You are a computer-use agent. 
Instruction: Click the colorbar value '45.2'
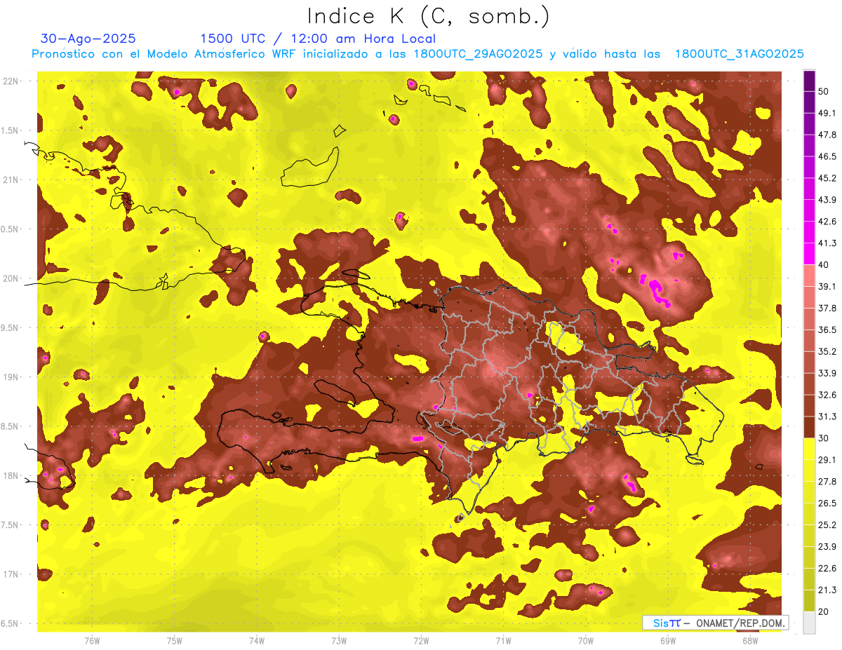[827, 178]
